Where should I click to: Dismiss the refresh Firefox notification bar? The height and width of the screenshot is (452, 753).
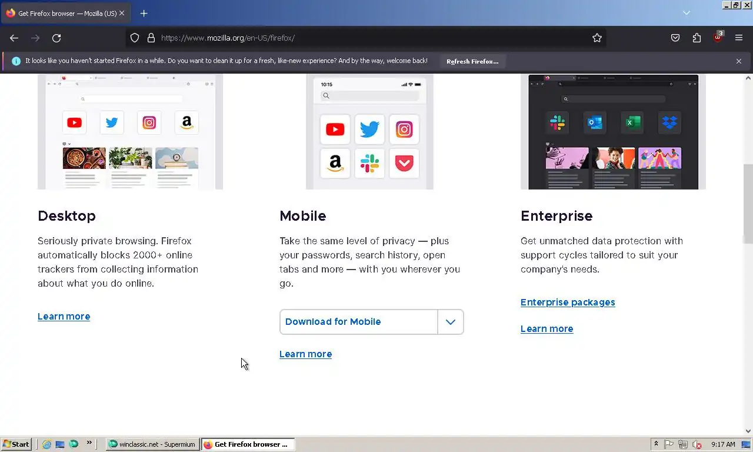pyautogui.click(x=739, y=61)
